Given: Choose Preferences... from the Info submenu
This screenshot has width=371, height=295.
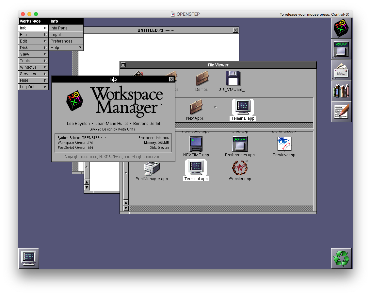Looking at the screenshot, I should [x=66, y=41].
